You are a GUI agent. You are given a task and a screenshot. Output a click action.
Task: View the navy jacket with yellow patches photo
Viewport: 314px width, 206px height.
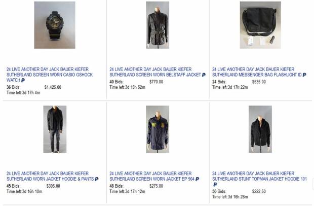coord(158,129)
